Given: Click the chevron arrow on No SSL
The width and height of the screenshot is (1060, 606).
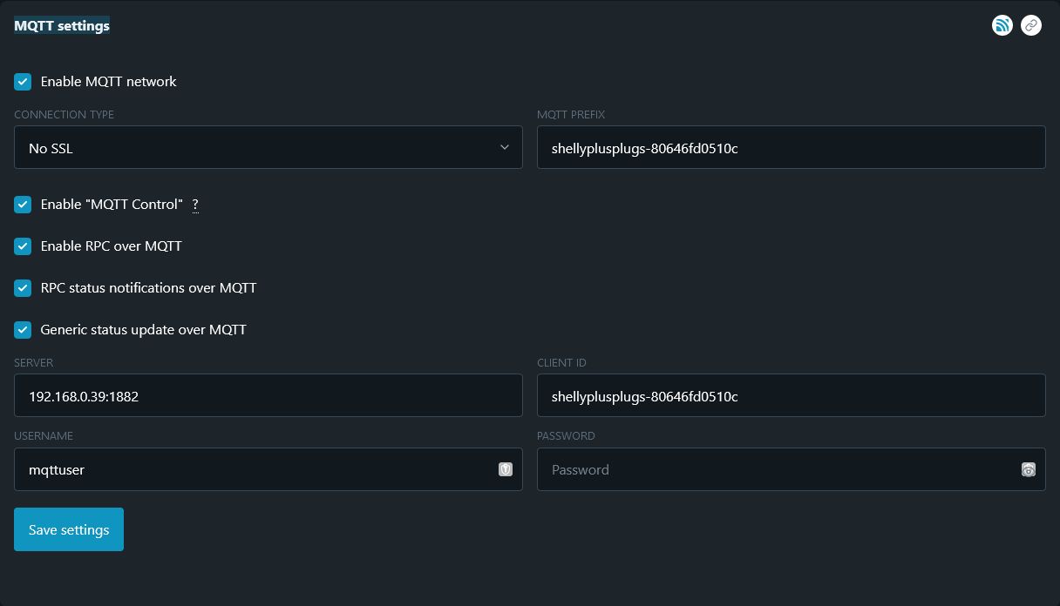Looking at the screenshot, I should (x=505, y=148).
